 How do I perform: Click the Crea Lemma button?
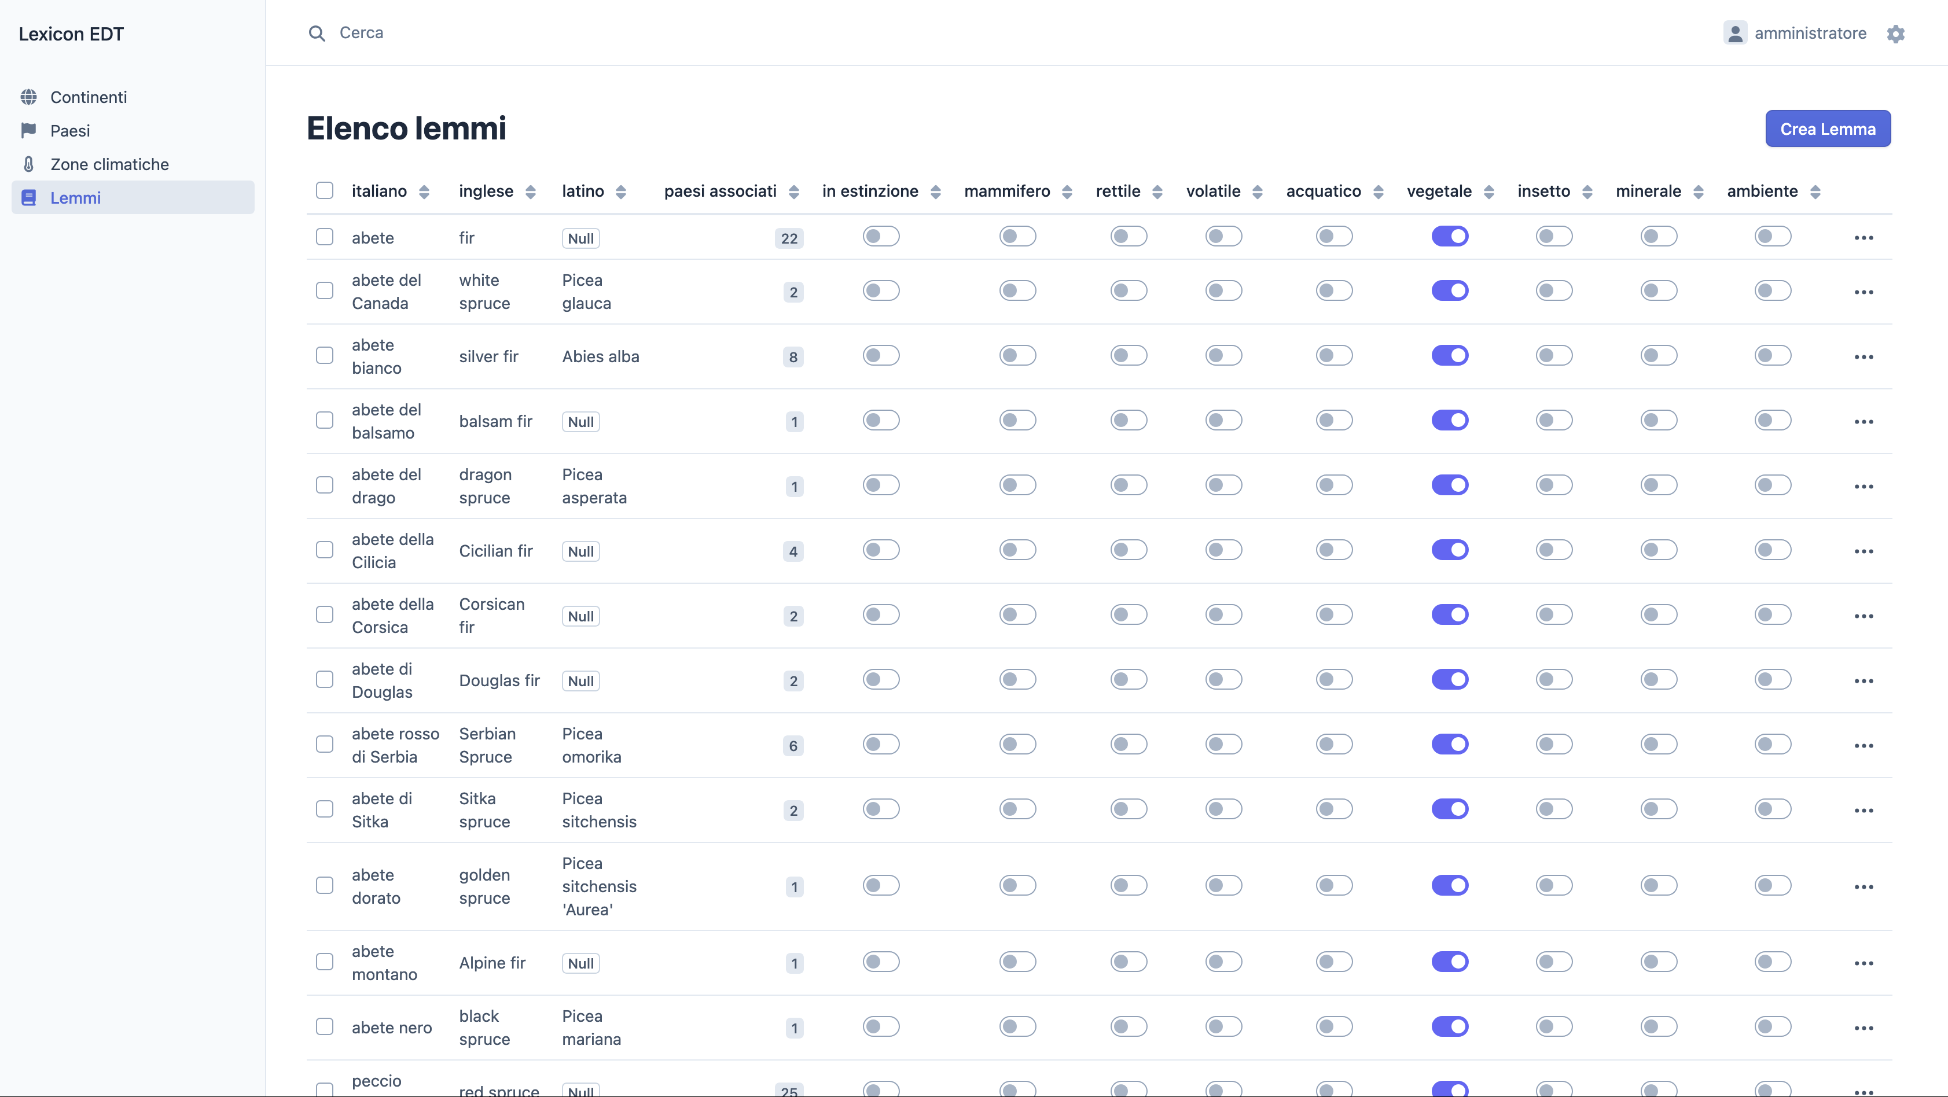(1827, 128)
